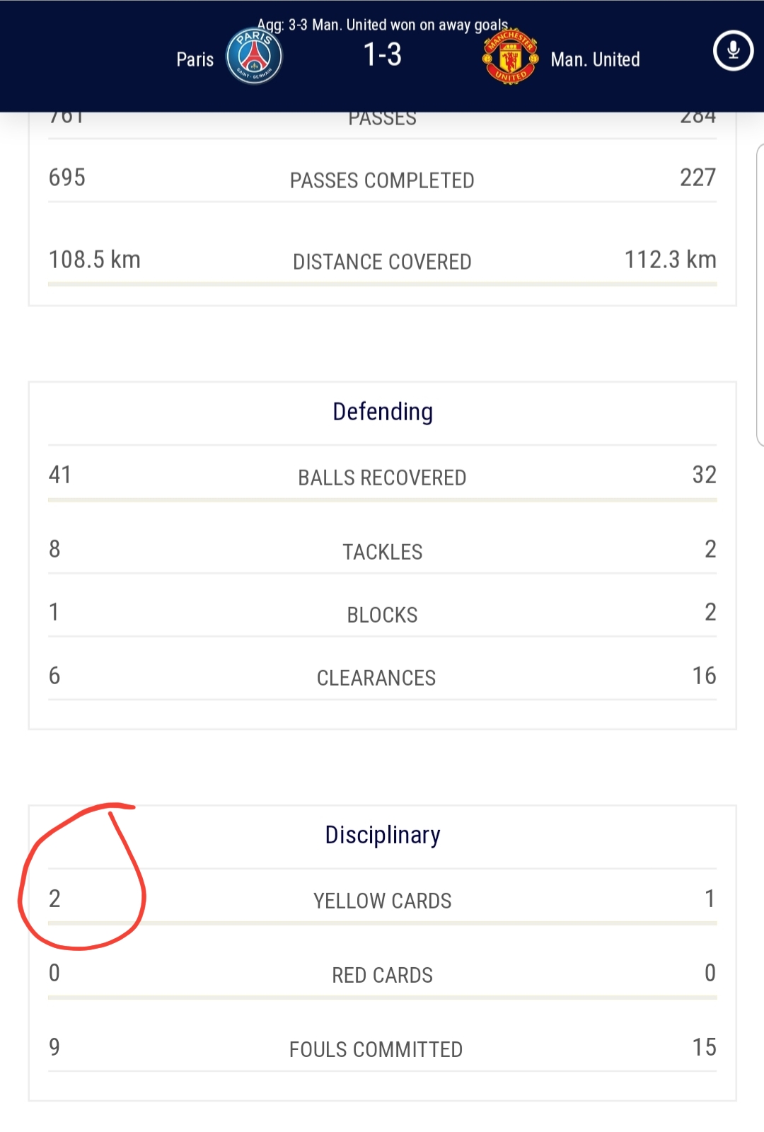Click the scrollbar handle on right edge
The height and width of the screenshot is (1132, 764).
point(760,295)
